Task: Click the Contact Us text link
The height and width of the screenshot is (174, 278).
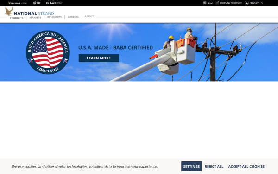Action: point(256,3)
